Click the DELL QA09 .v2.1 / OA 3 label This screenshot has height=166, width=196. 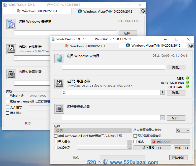pyautogui.click(x=170, y=56)
